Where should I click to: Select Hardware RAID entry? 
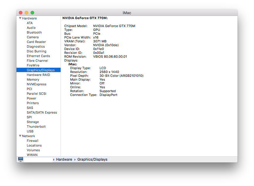[38, 75]
